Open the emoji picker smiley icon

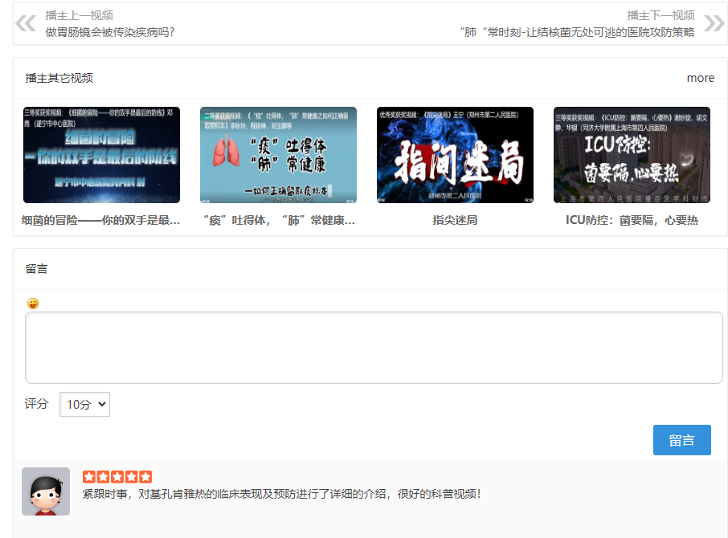click(x=33, y=304)
